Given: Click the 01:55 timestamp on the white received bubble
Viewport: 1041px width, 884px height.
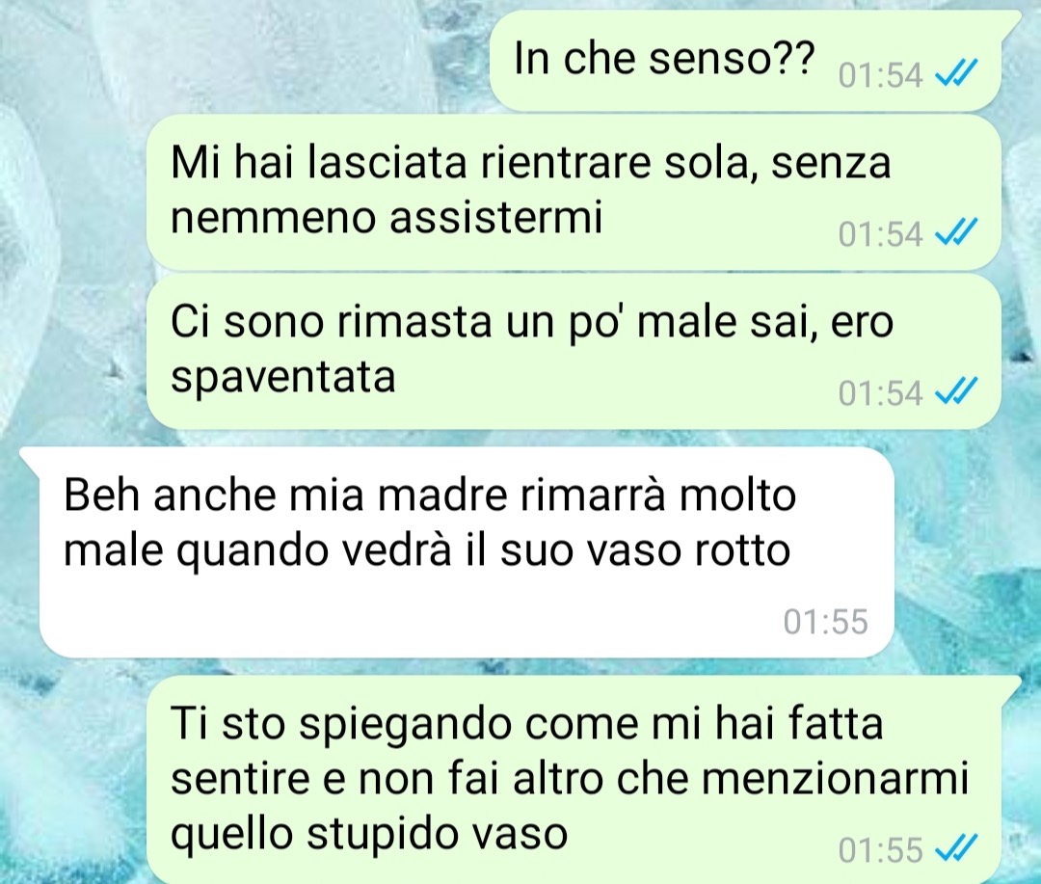Looking at the screenshot, I should (825, 622).
